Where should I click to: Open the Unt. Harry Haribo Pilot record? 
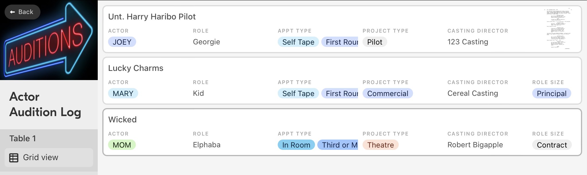(x=152, y=17)
